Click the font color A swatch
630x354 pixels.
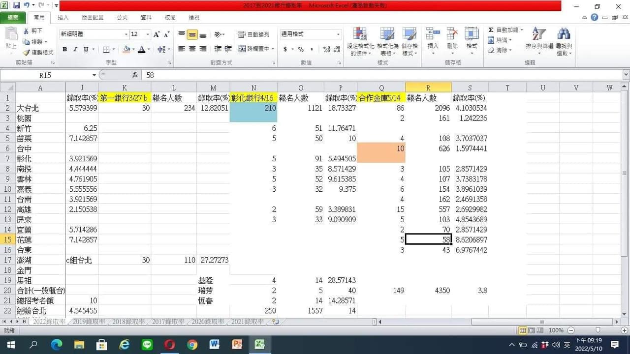(x=142, y=49)
